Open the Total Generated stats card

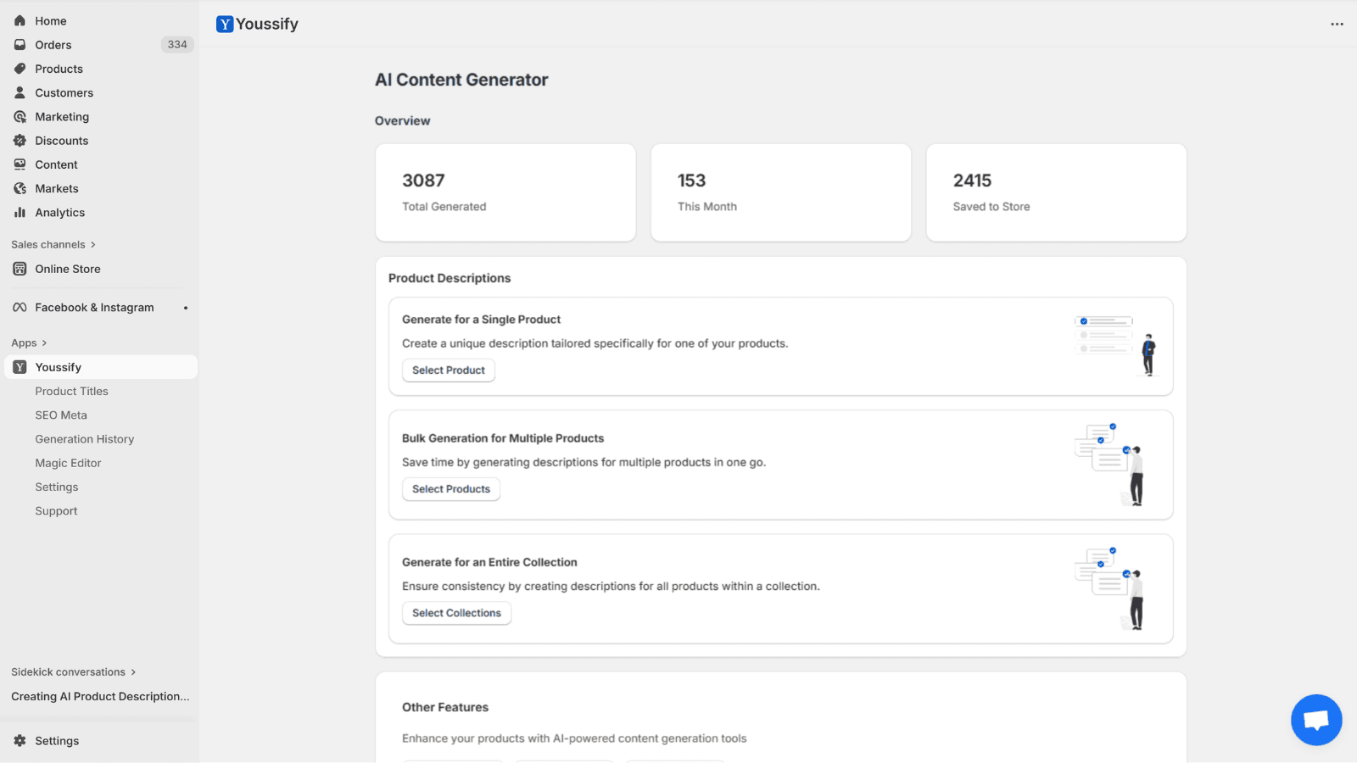point(505,192)
